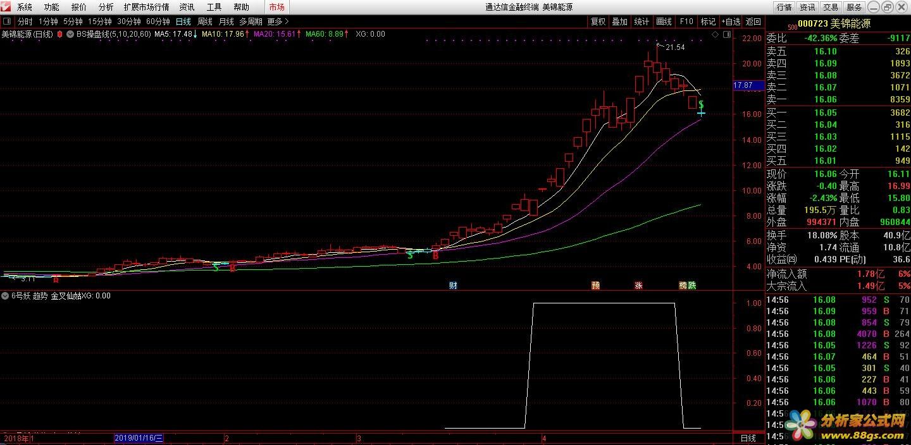Viewport: 911px width, 445px height.
Task: Switch to 60分钟 period
Action: pos(158,21)
